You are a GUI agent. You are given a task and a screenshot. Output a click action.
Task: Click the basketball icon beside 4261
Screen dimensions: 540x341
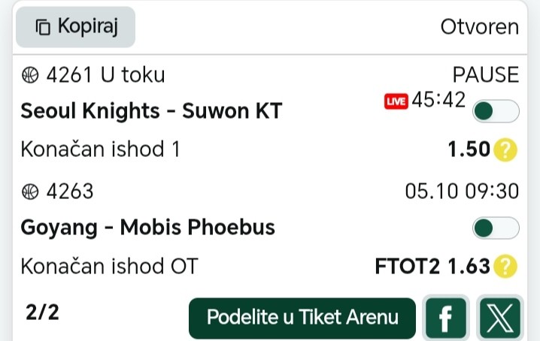(x=30, y=75)
